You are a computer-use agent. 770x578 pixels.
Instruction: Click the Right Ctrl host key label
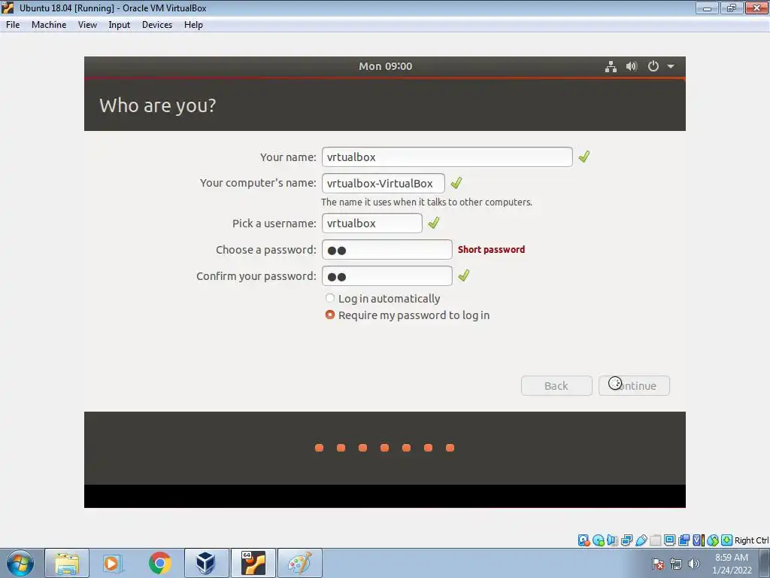[752, 540]
